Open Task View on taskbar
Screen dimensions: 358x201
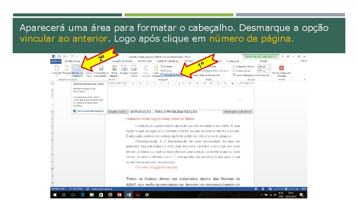click(73, 195)
